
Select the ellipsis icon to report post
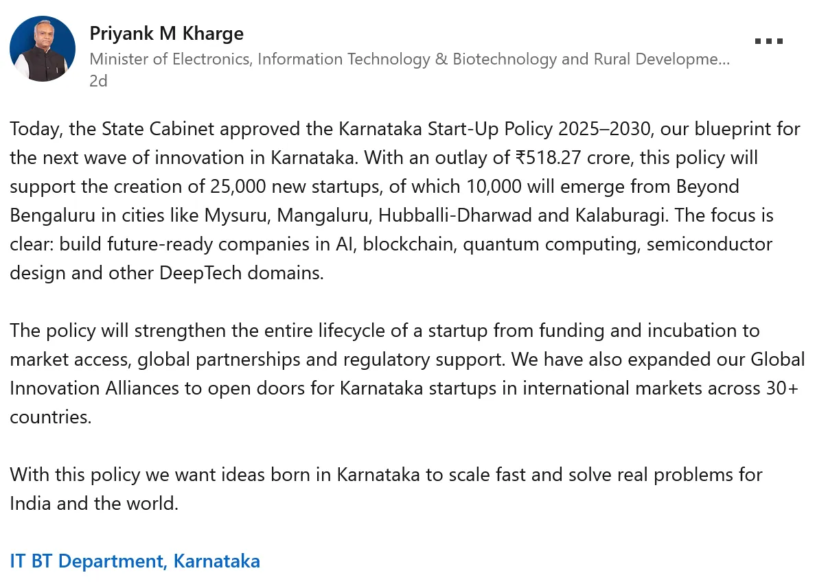click(768, 40)
